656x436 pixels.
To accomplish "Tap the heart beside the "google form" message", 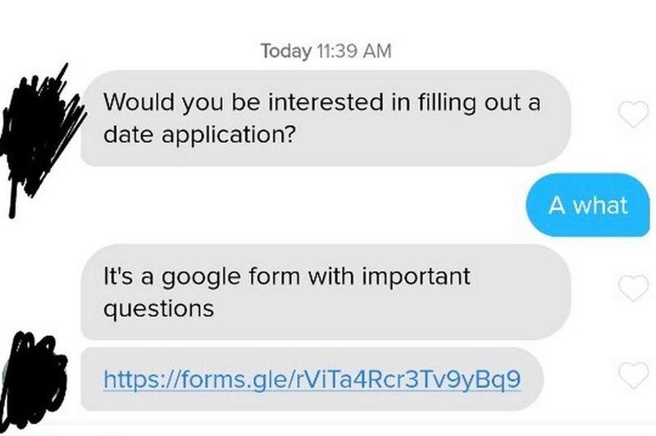I will click(x=631, y=287).
